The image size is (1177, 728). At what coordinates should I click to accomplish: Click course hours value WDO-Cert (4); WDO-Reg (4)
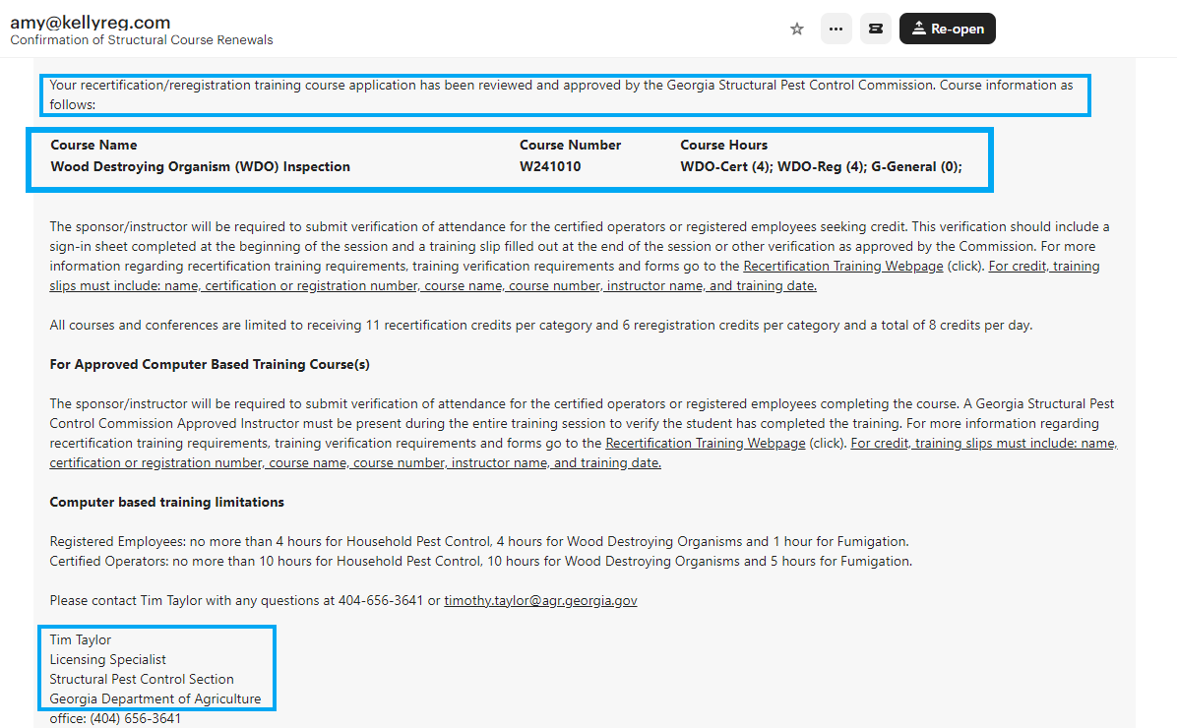click(x=821, y=166)
